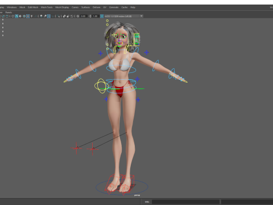Select the yellow hip rotation control
This screenshot has height=205, width=273.
click(102, 86)
